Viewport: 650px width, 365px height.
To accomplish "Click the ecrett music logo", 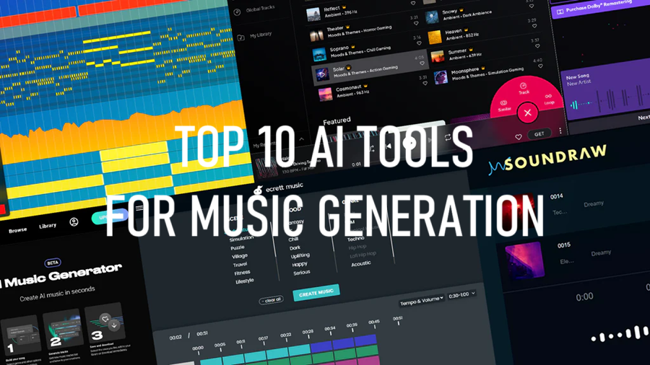I will coord(279,188).
